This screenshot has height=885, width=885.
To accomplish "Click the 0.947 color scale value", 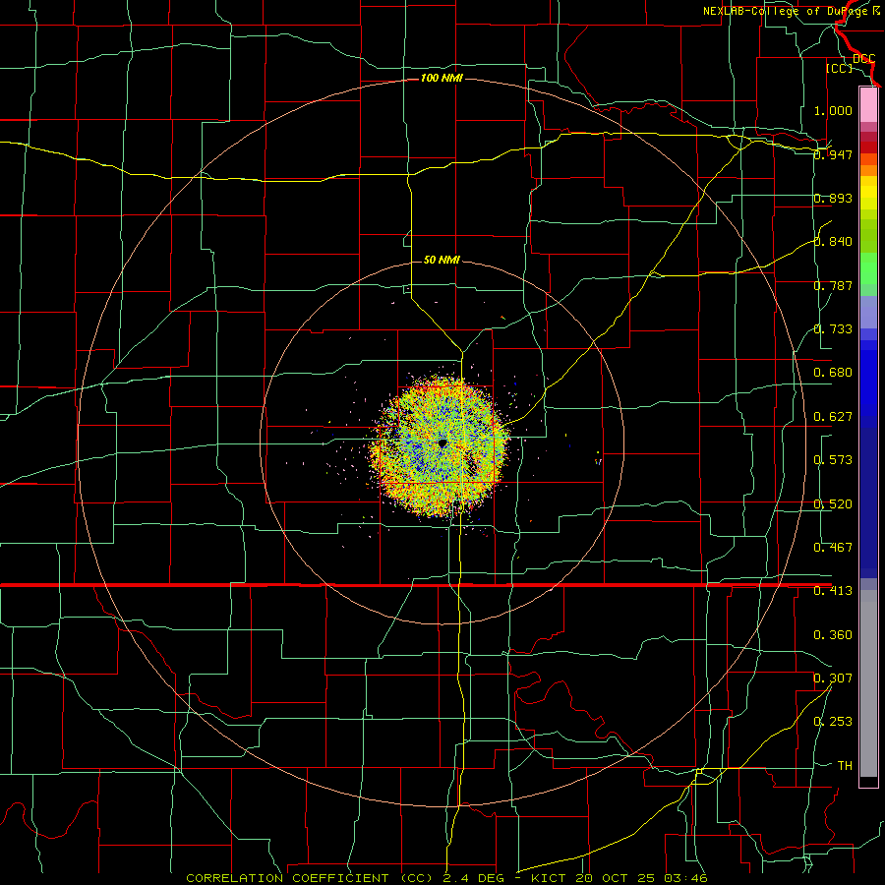I will pyautogui.click(x=833, y=154).
